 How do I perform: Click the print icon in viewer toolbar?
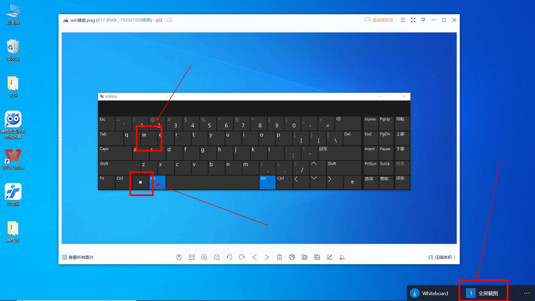292,257
